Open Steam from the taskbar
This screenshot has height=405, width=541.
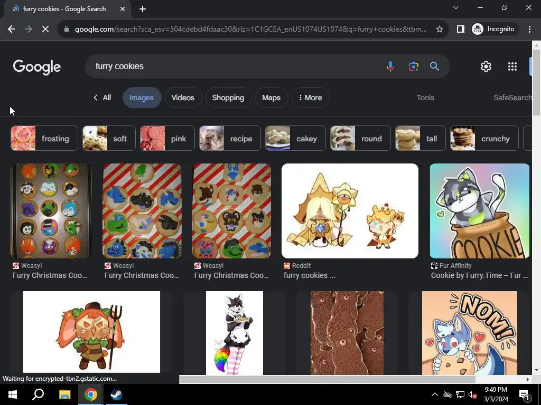point(116,394)
